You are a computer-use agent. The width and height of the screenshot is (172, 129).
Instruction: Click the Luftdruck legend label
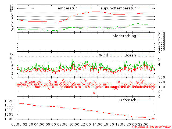pos(128,100)
